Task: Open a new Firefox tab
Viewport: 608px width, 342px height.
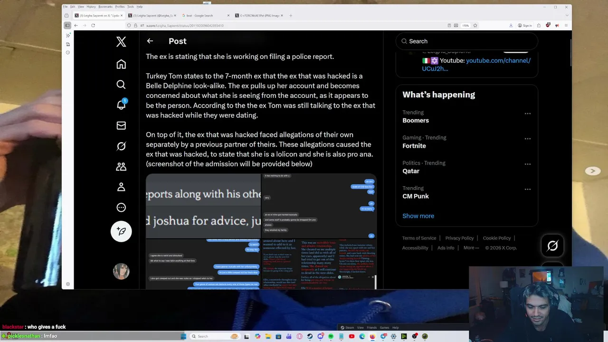Action: point(291,16)
